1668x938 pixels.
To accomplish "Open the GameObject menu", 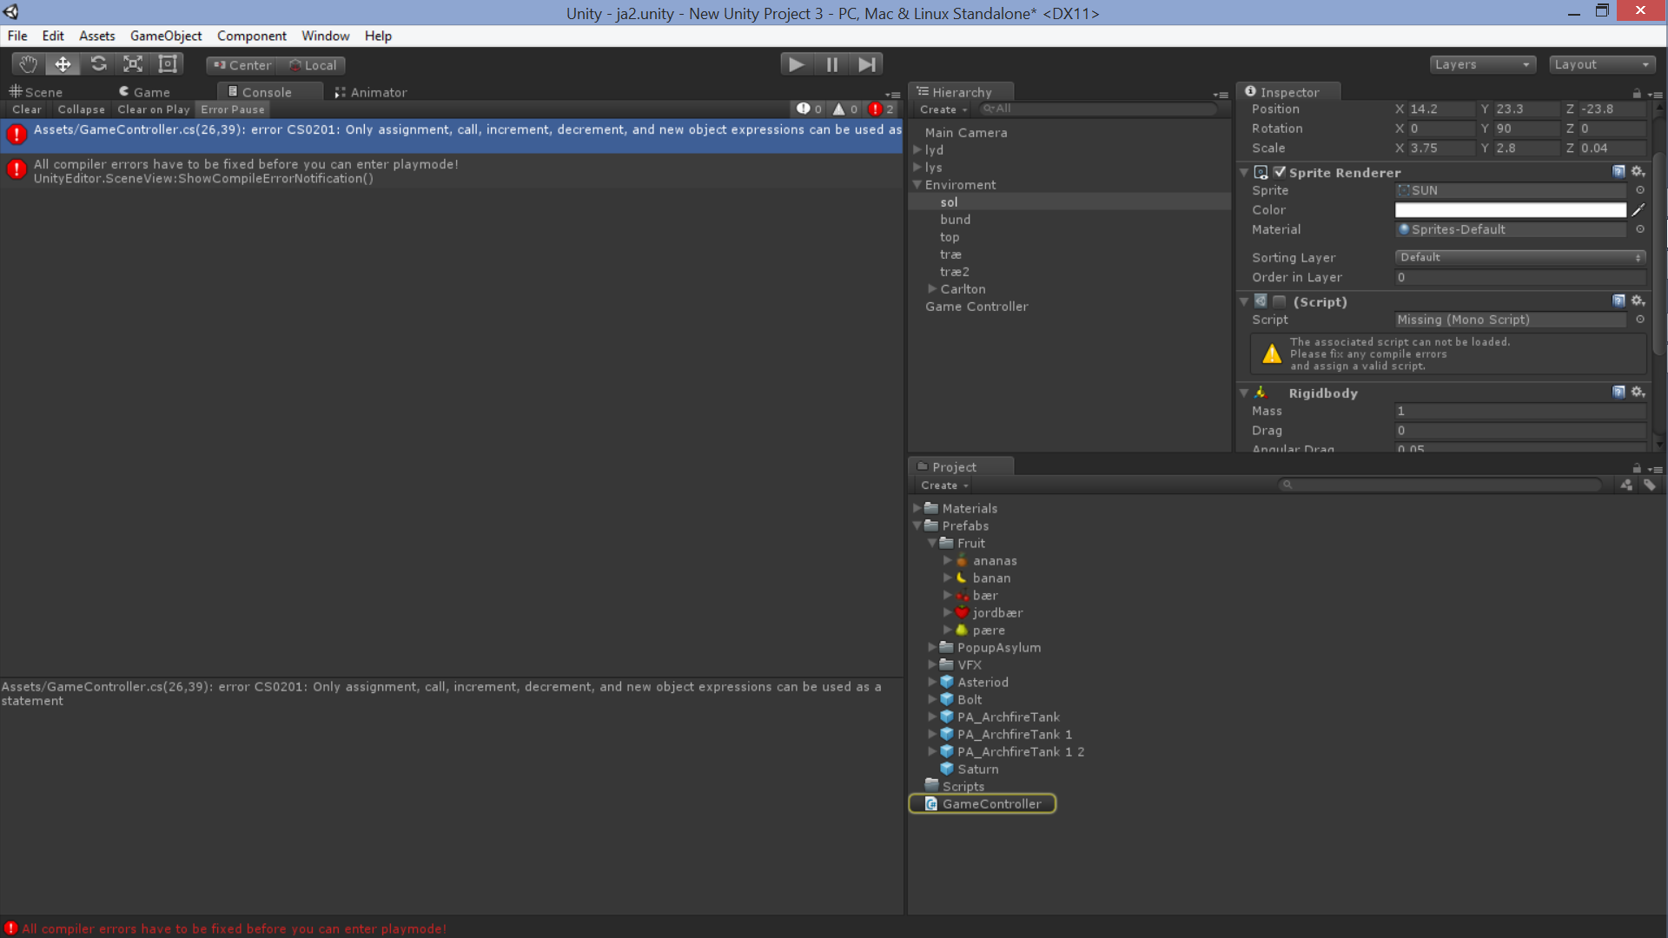I will 165,36.
